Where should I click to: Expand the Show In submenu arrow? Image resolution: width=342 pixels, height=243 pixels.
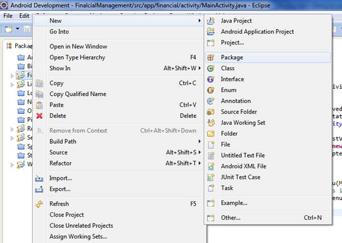pyautogui.click(x=200, y=68)
